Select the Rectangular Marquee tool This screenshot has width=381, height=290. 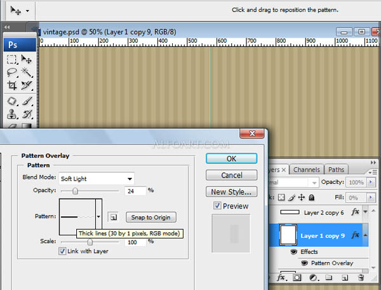coord(11,59)
